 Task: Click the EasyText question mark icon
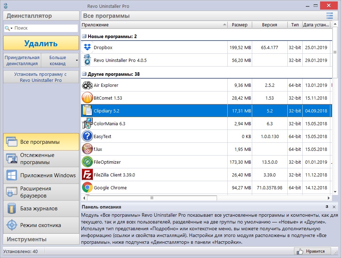point(87,136)
